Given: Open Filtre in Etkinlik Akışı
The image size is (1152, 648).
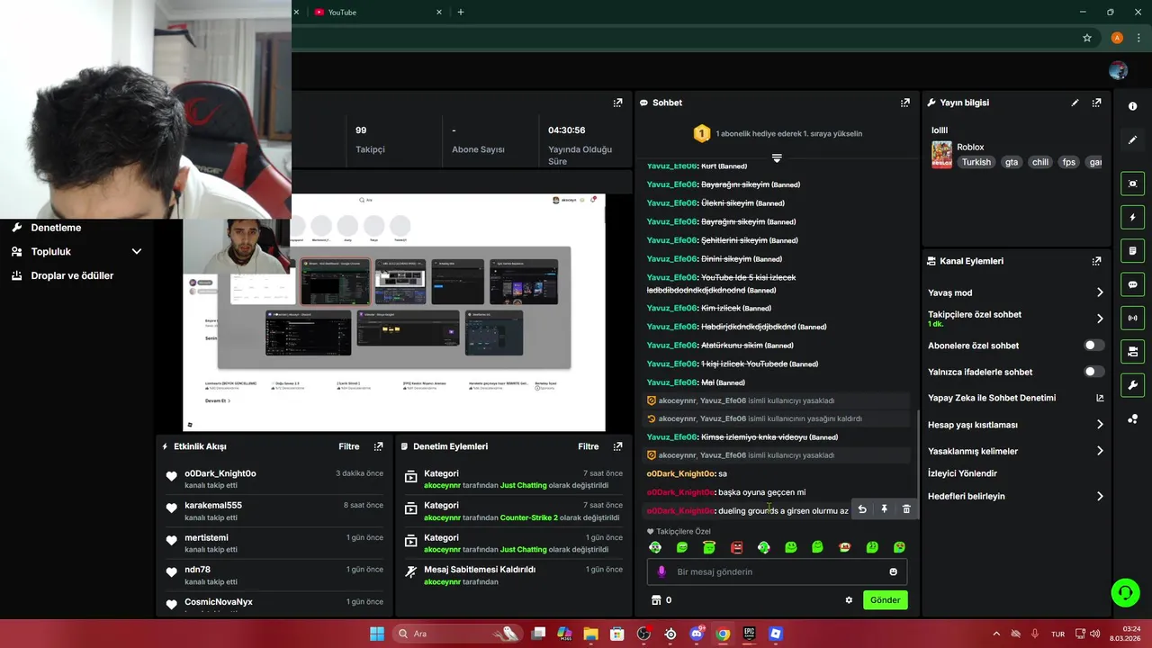Looking at the screenshot, I should point(349,446).
